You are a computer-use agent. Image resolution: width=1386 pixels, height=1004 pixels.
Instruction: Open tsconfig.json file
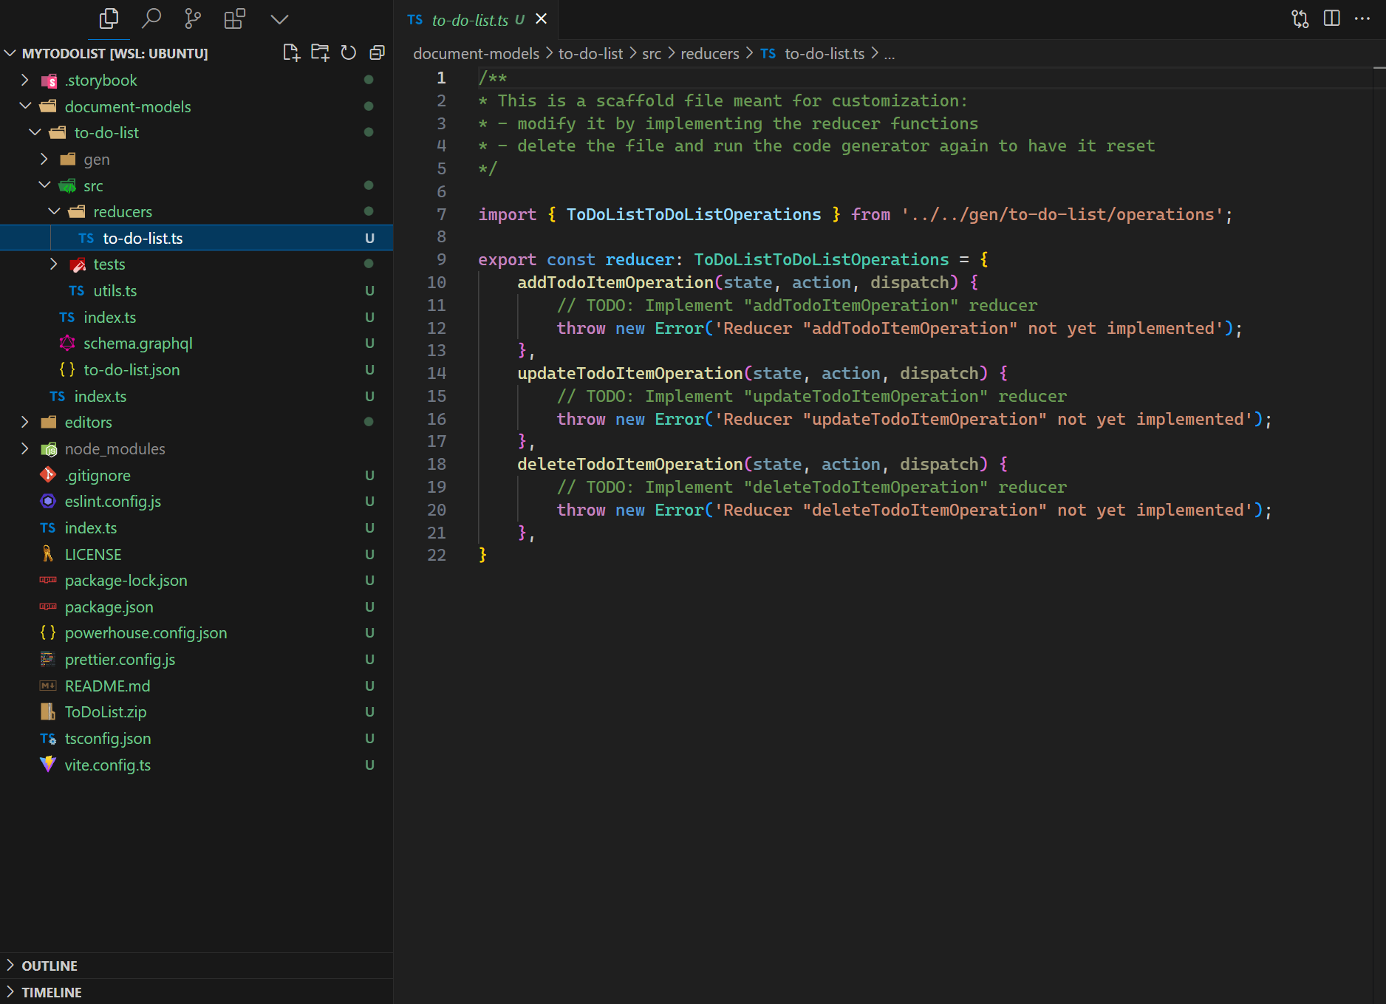click(x=197, y=739)
